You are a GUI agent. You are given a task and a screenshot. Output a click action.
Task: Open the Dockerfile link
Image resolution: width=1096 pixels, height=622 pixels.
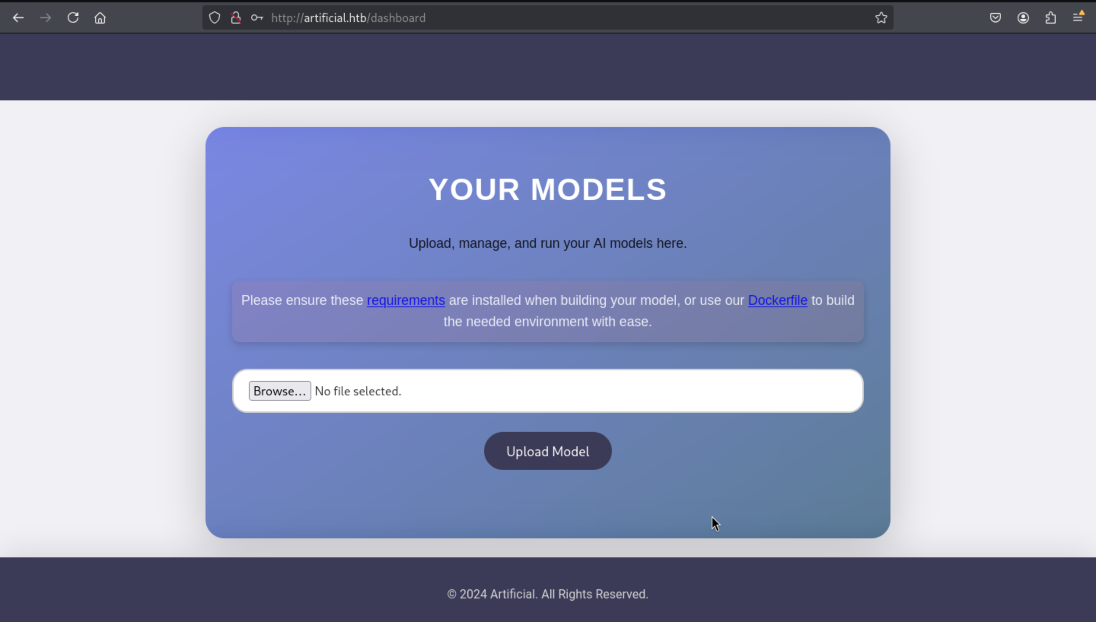[x=777, y=300]
